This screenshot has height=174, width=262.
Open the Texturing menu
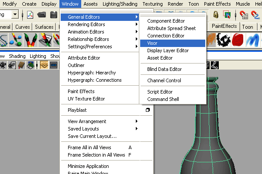point(152,4)
